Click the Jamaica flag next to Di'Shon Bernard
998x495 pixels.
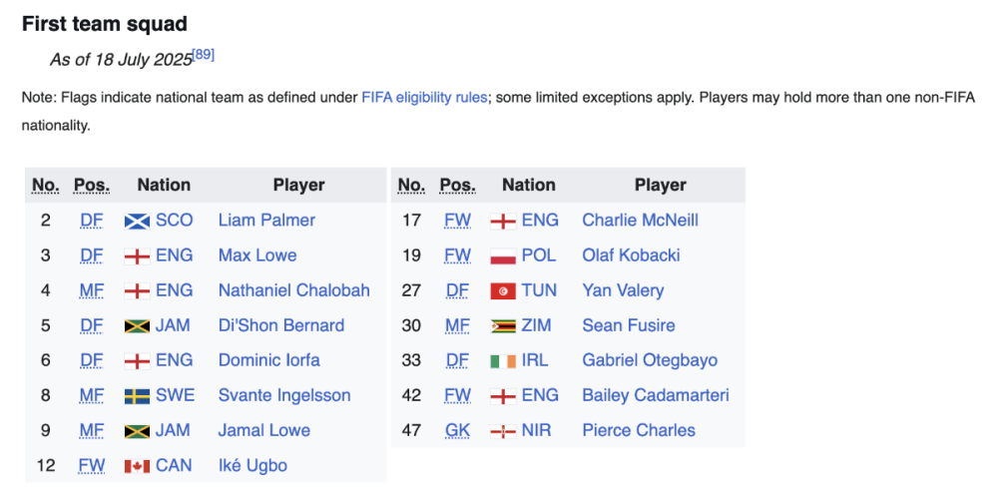pos(137,325)
